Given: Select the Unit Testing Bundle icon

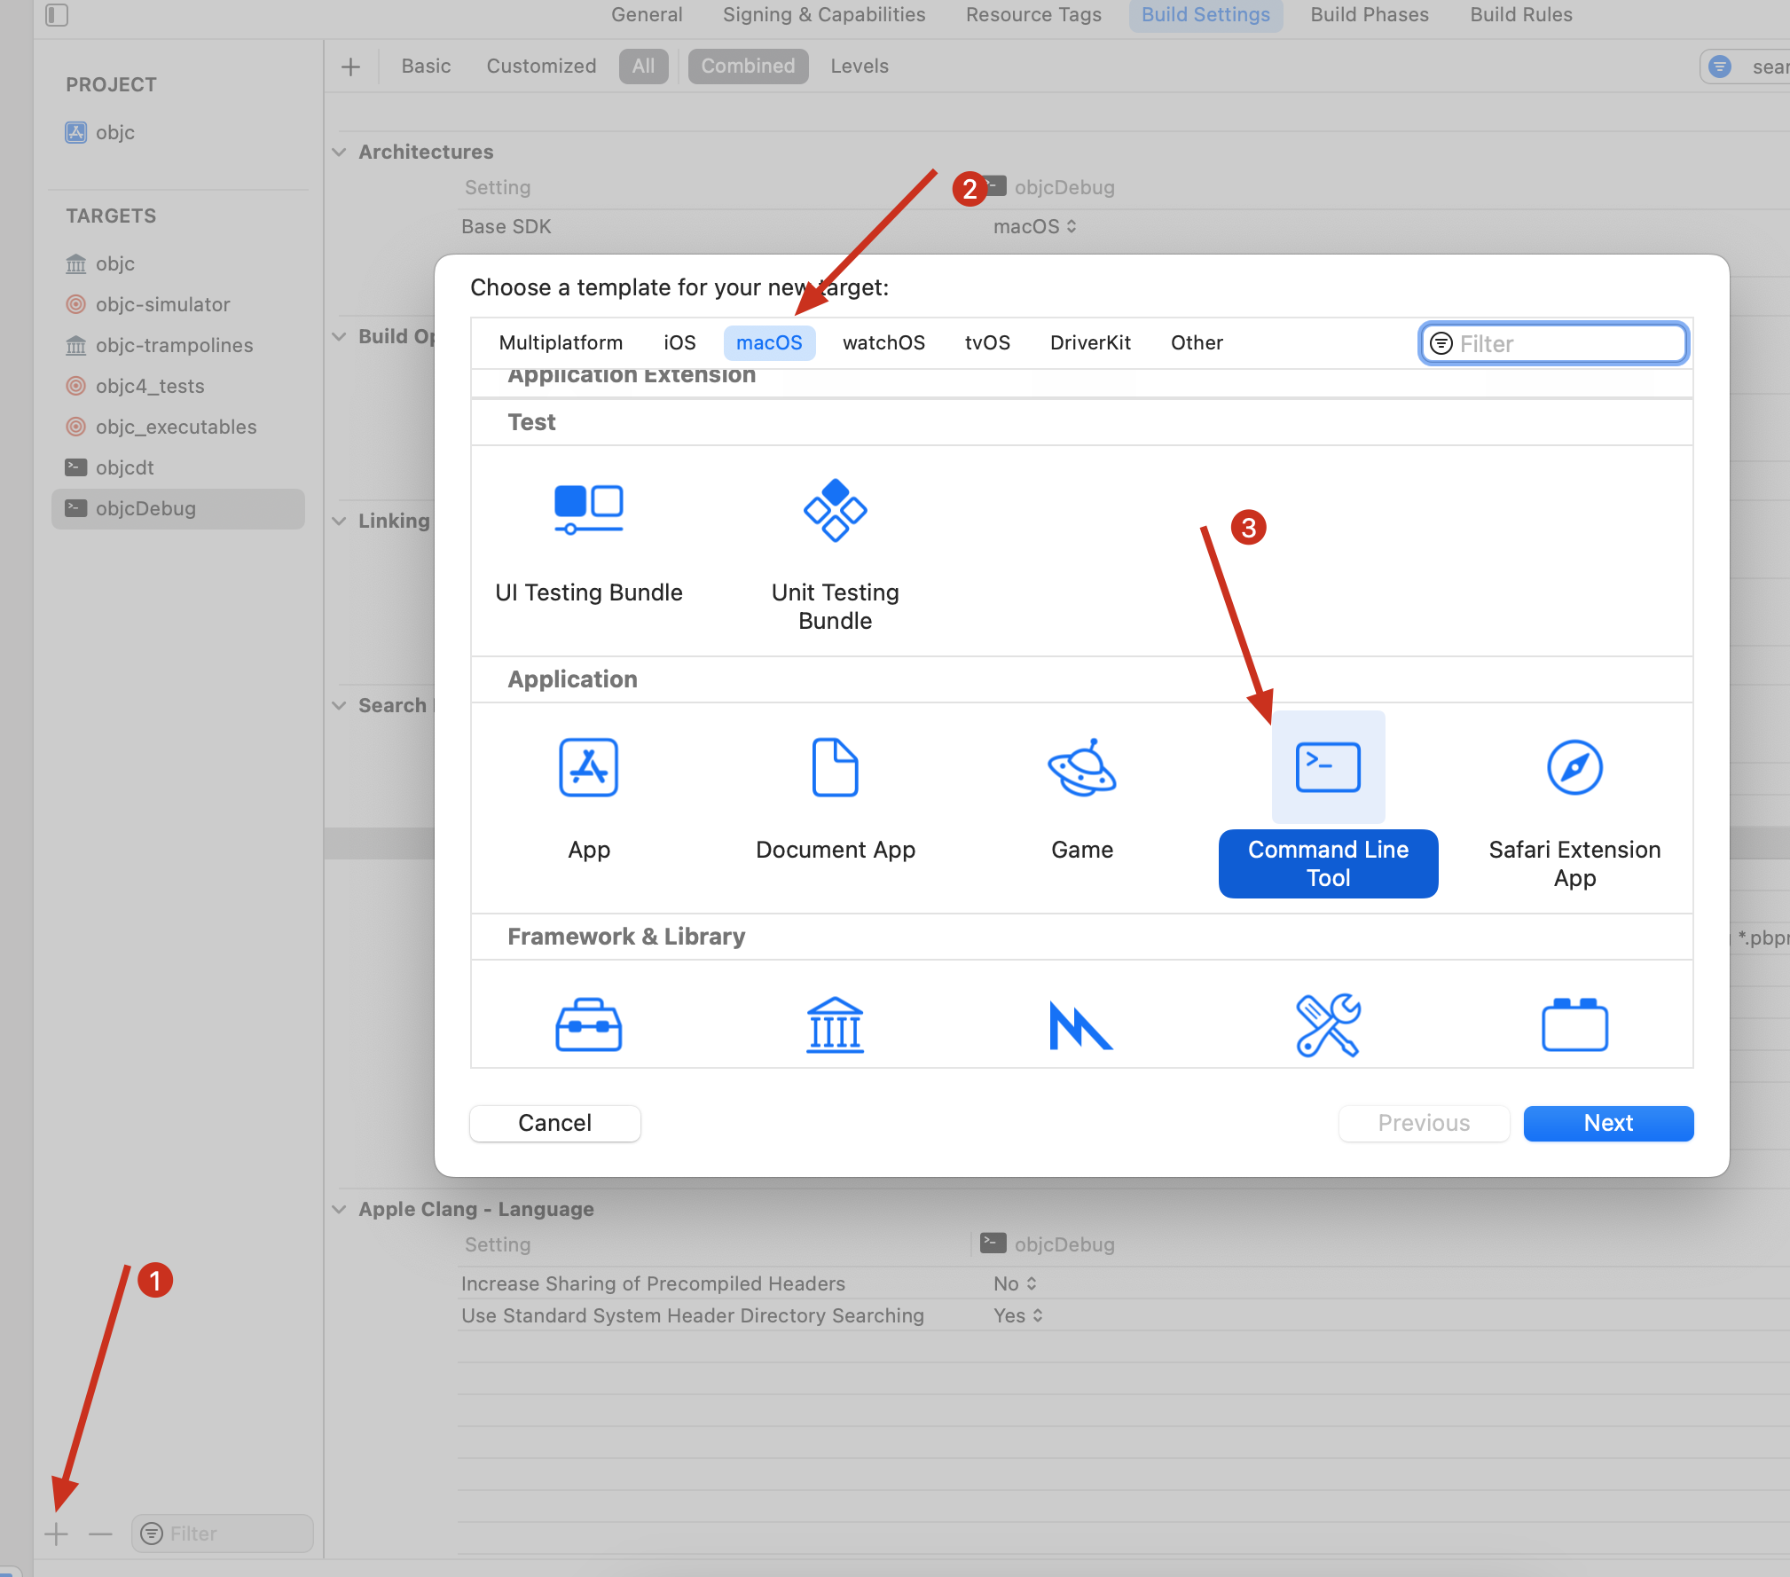Looking at the screenshot, I should pos(835,510).
